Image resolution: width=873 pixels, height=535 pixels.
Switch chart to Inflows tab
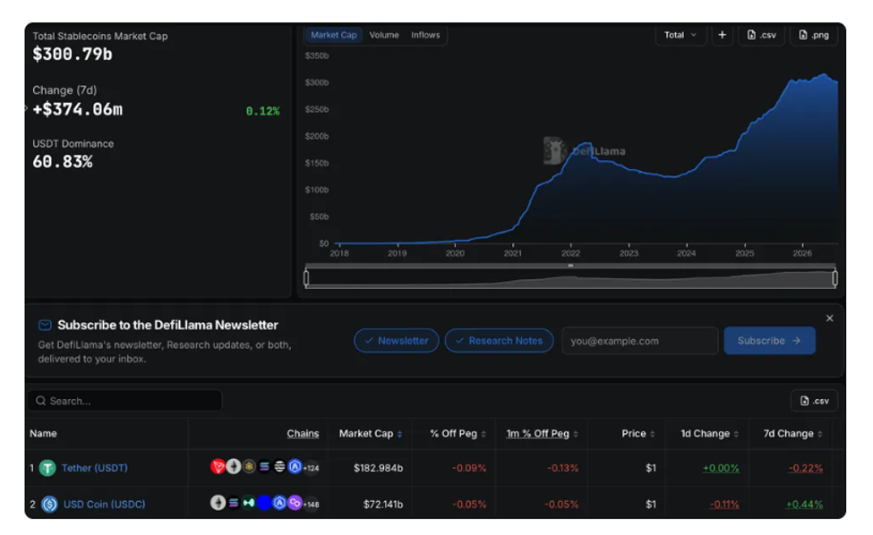pos(425,35)
